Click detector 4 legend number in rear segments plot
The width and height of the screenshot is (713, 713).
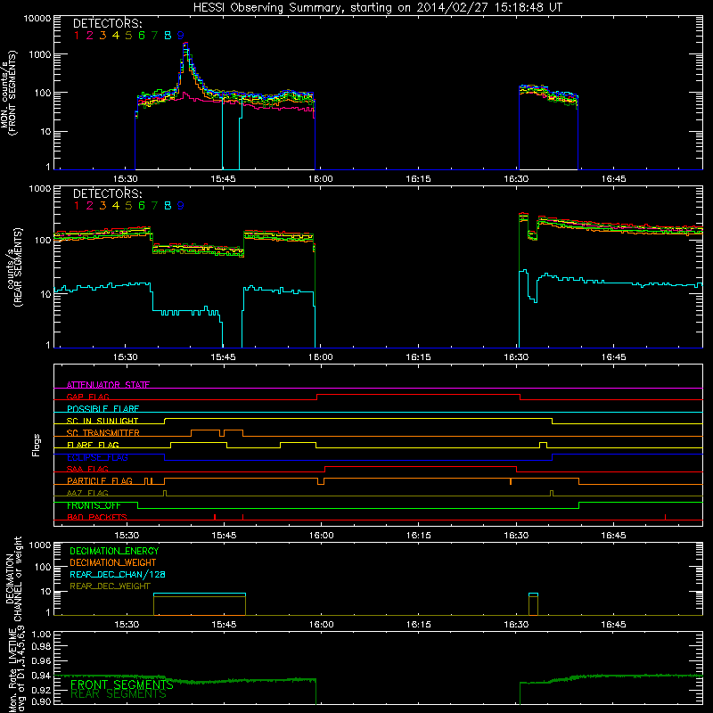116,206
